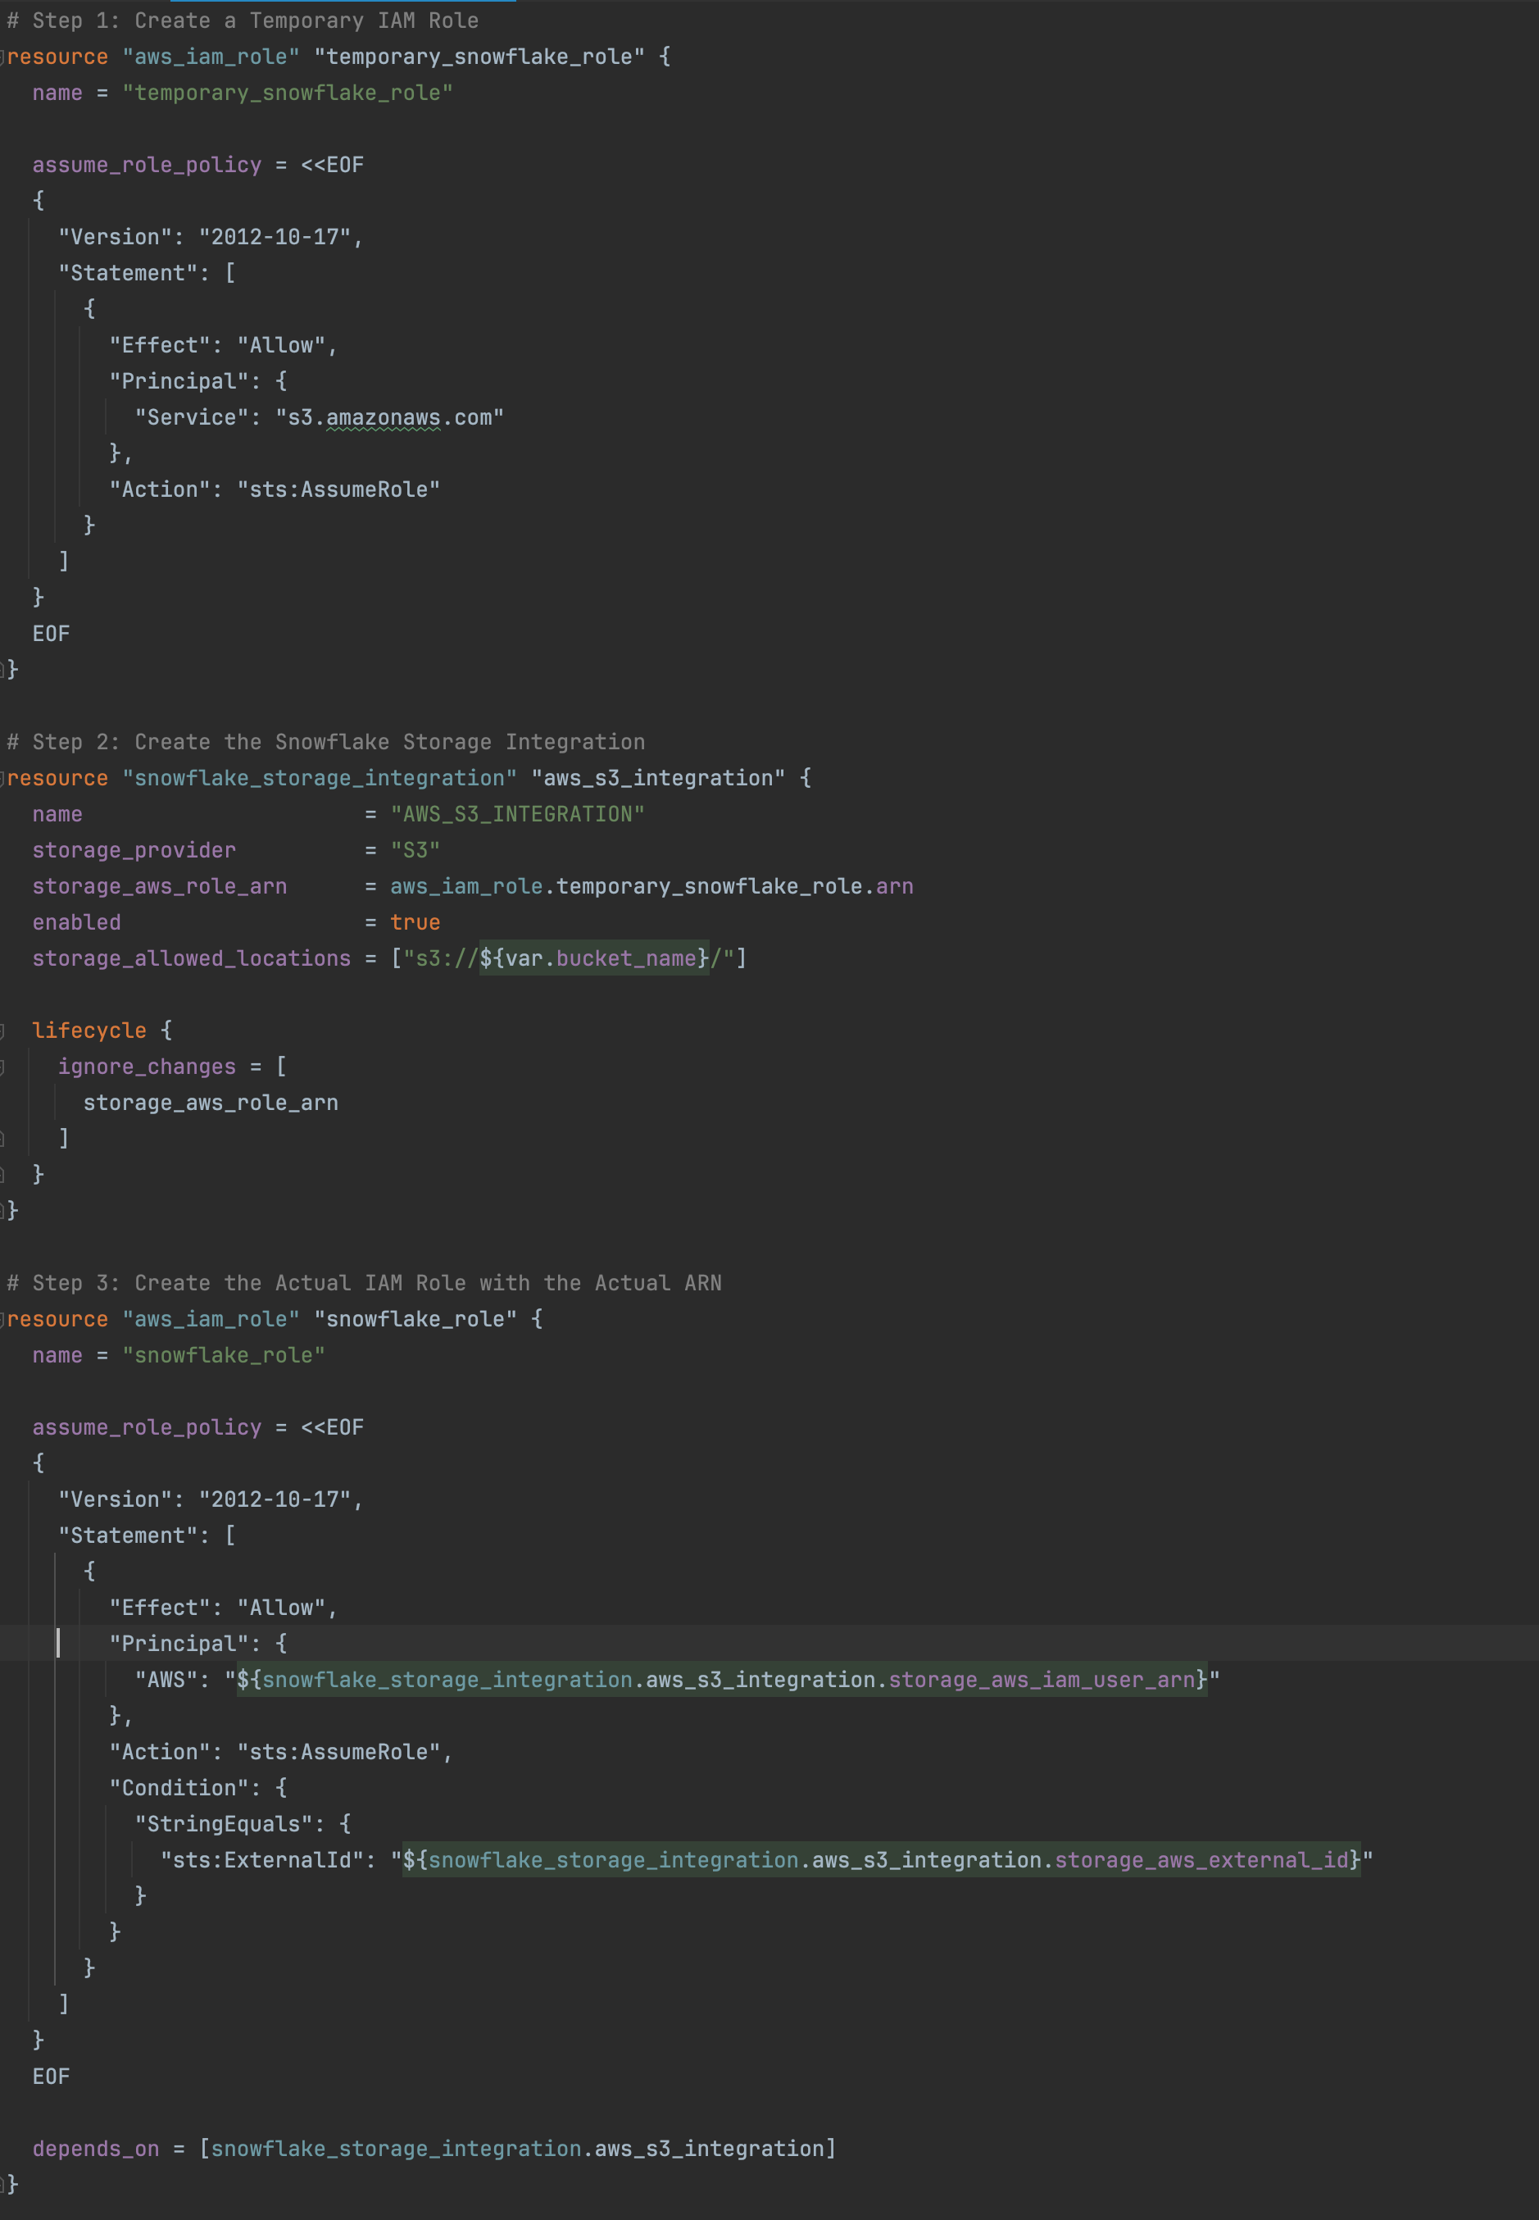
Task: Fold the snowflake_role resource block via gutter marker
Action: coord(3,1319)
